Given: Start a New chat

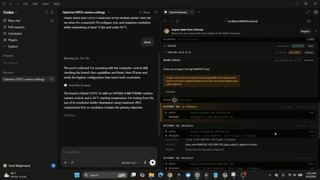Looking at the screenshot, I should coord(14,21).
